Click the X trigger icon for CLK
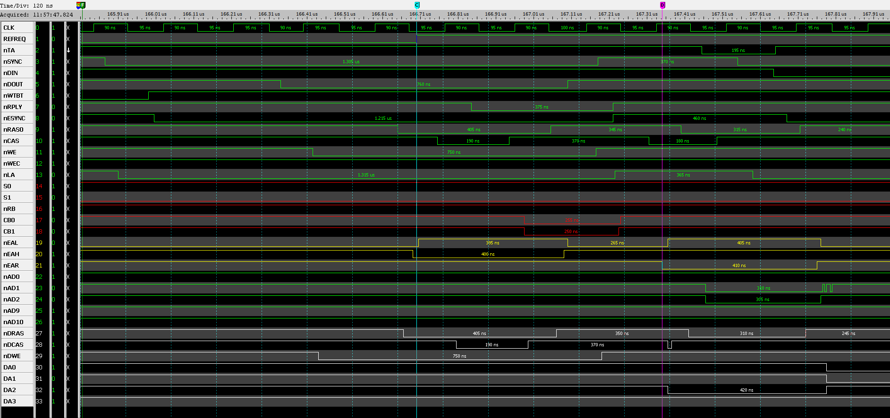 click(x=68, y=28)
